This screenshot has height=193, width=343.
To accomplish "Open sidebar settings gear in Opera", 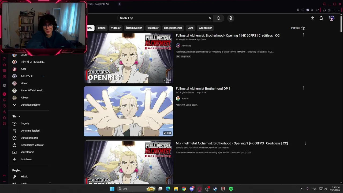I will pos(4,124).
